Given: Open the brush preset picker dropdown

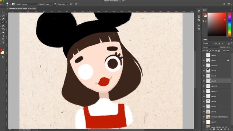Looking at the screenshot, I should (x=10, y=4).
